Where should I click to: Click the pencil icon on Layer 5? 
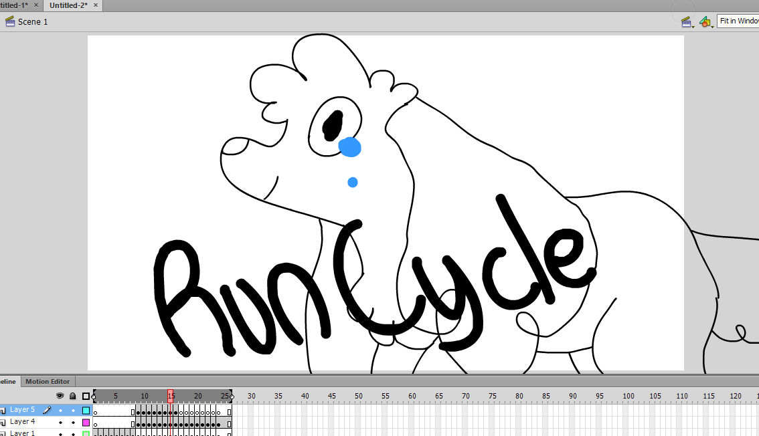pos(47,410)
